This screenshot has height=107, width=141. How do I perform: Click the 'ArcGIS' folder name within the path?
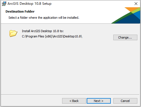58,36
